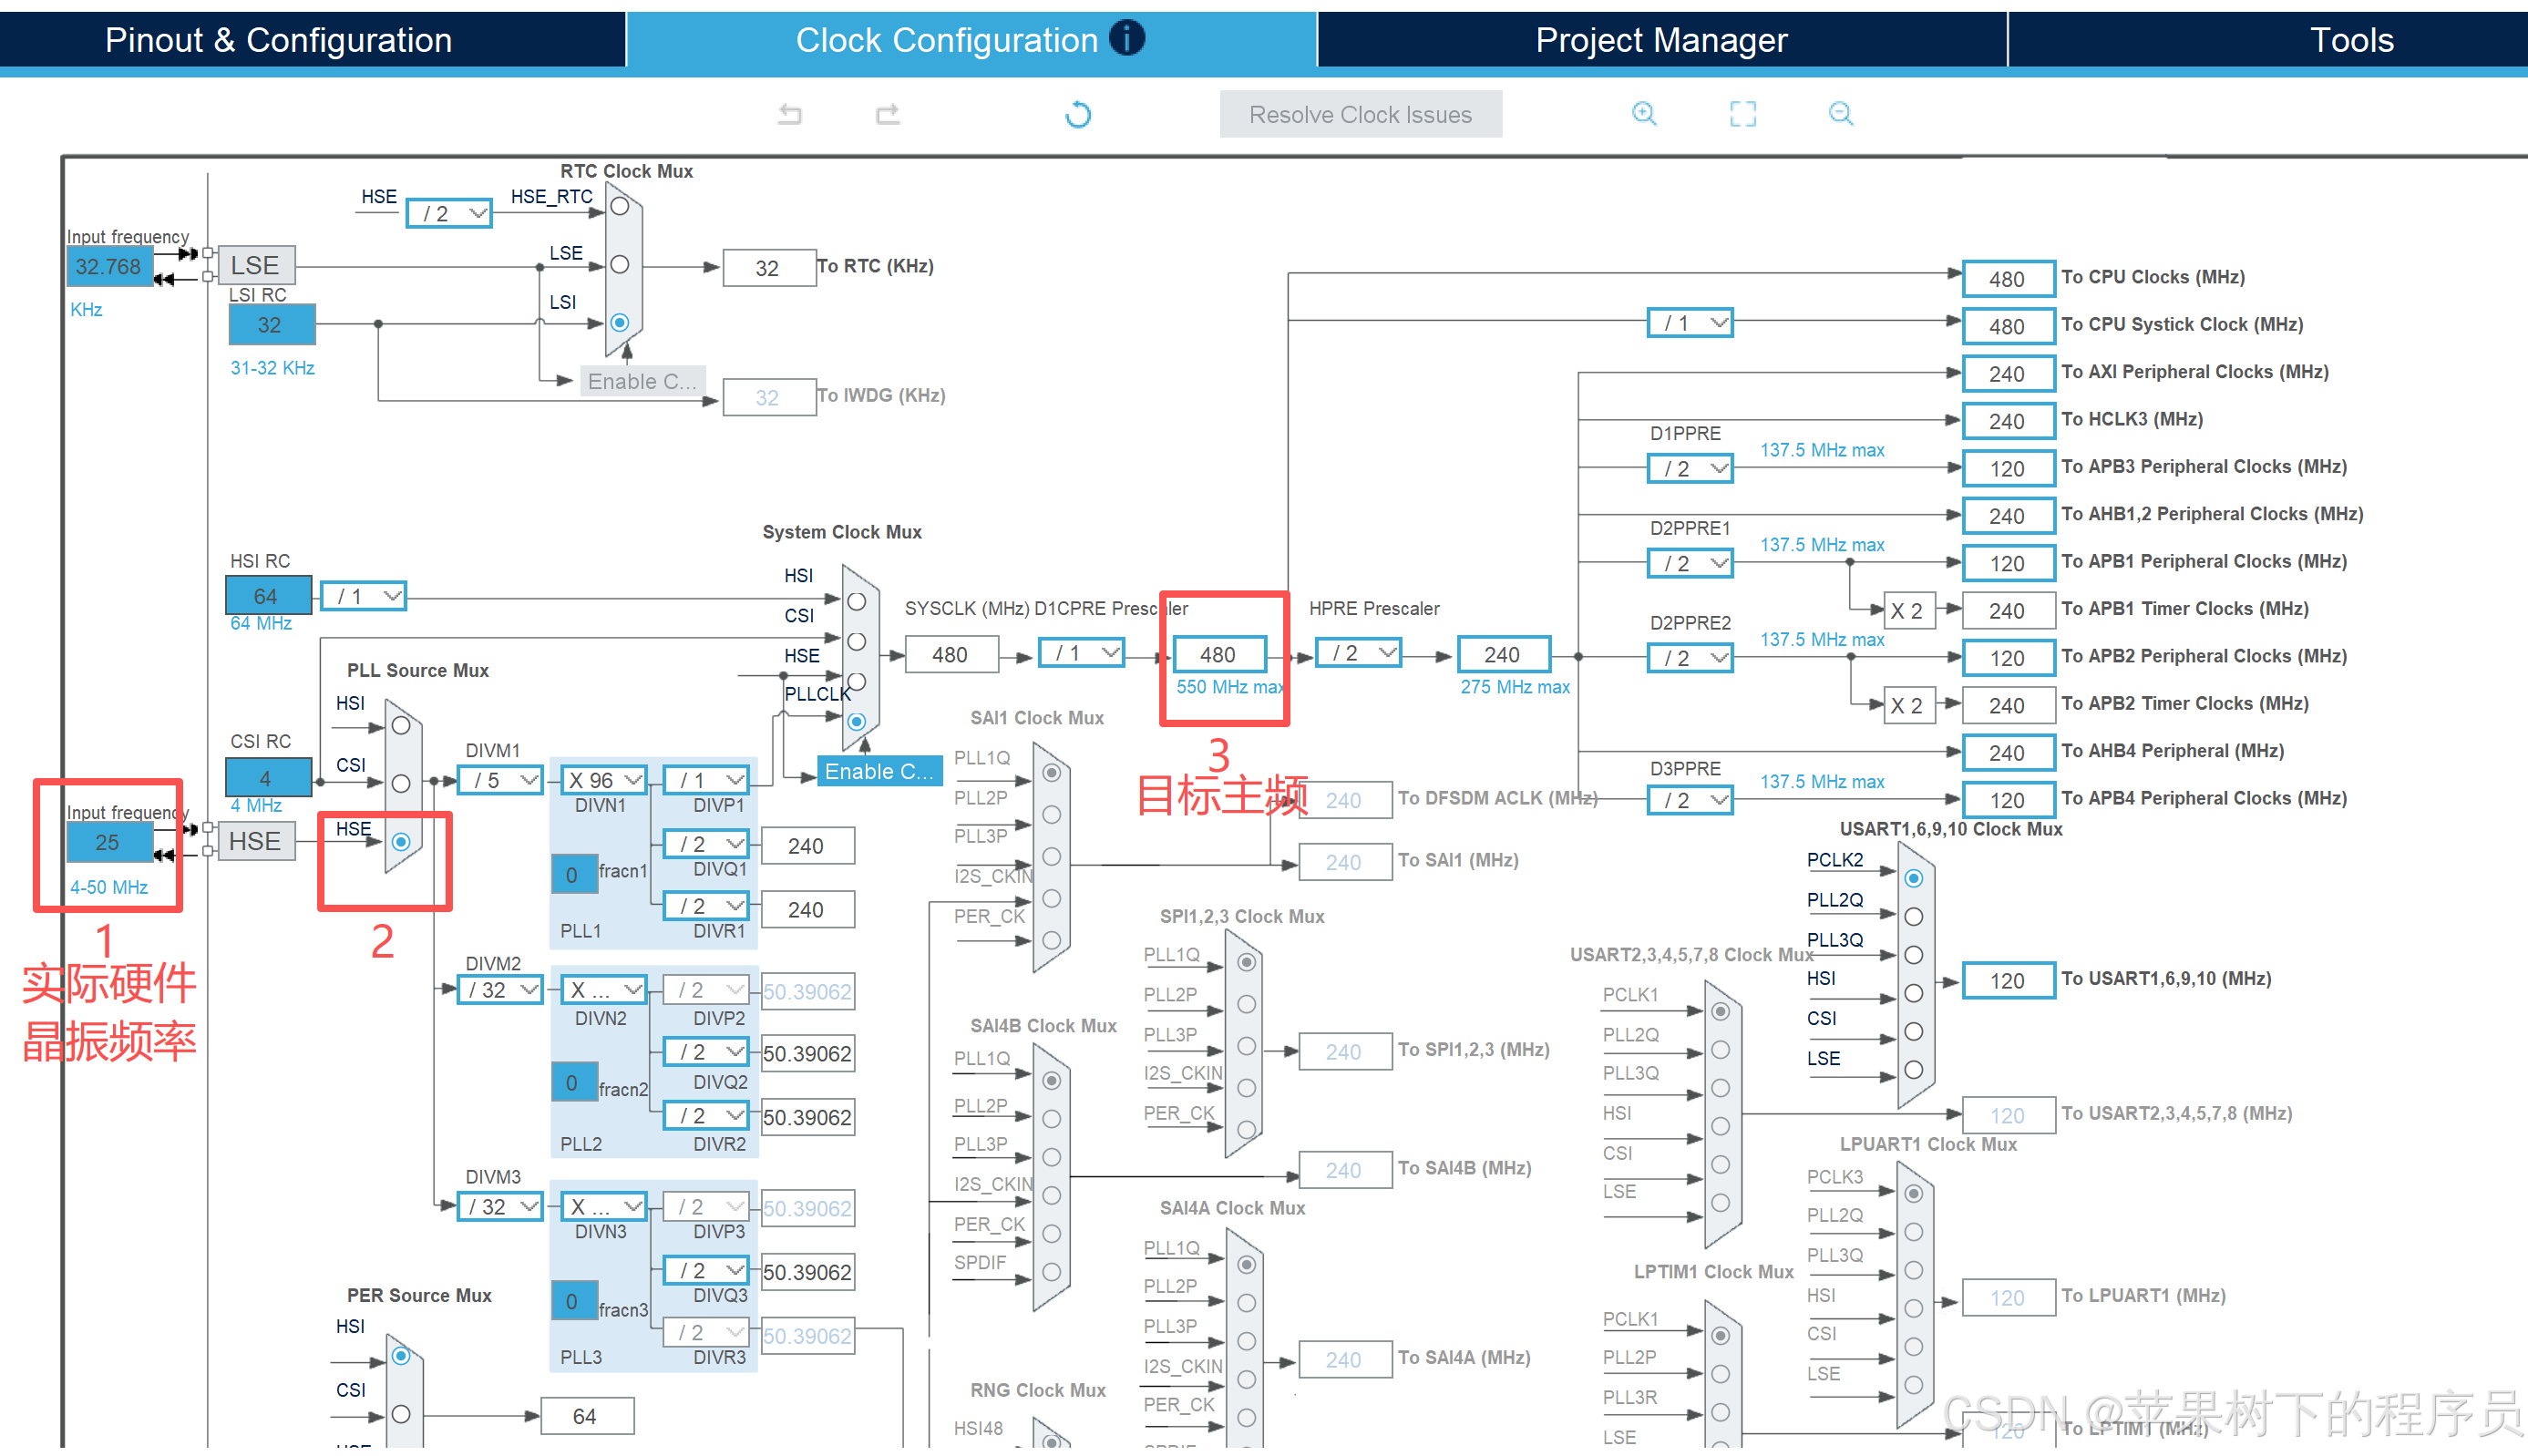
Task: Click the refresh clock tree icon
Action: [1078, 114]
